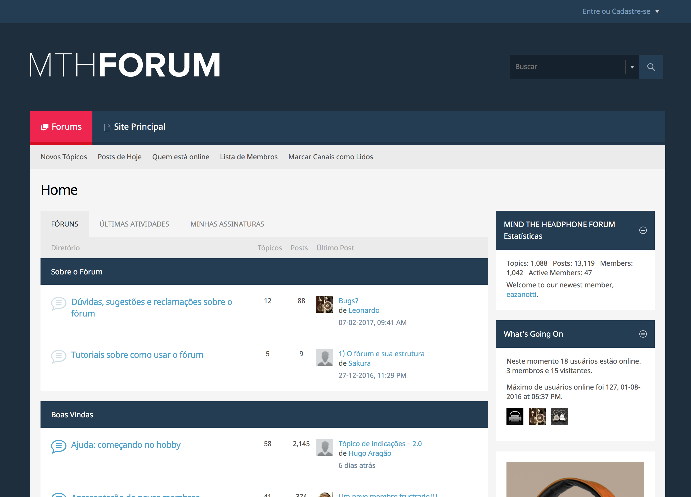The height and width of the screenshot is (497, 691).
Task: Open Tutoriais sobre como usar o fórum
Action: (x=137, y=355)
